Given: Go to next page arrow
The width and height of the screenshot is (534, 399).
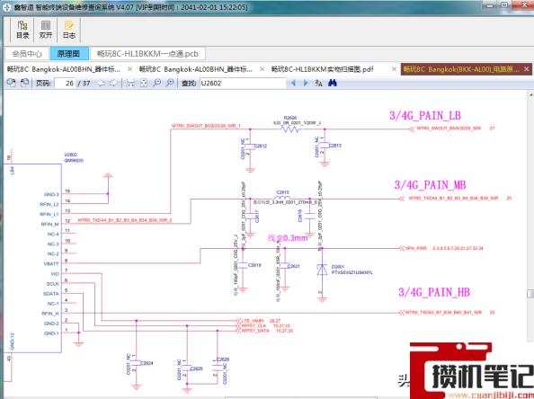Looking at the screenshot, I should [x=113, y=83].
